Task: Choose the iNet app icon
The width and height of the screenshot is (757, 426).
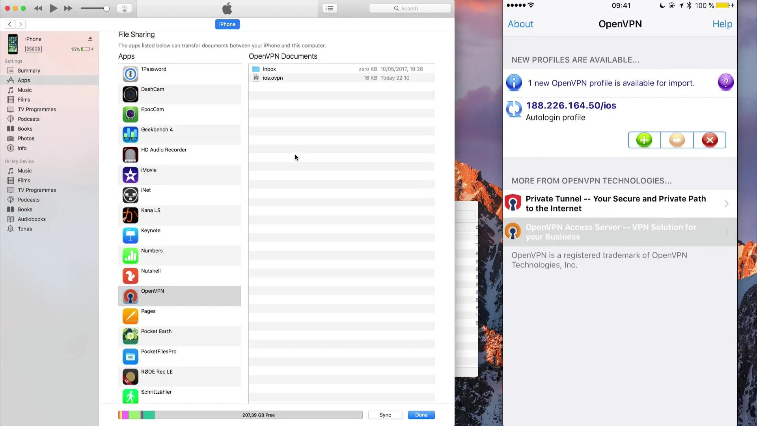Action: pos(130,195)
